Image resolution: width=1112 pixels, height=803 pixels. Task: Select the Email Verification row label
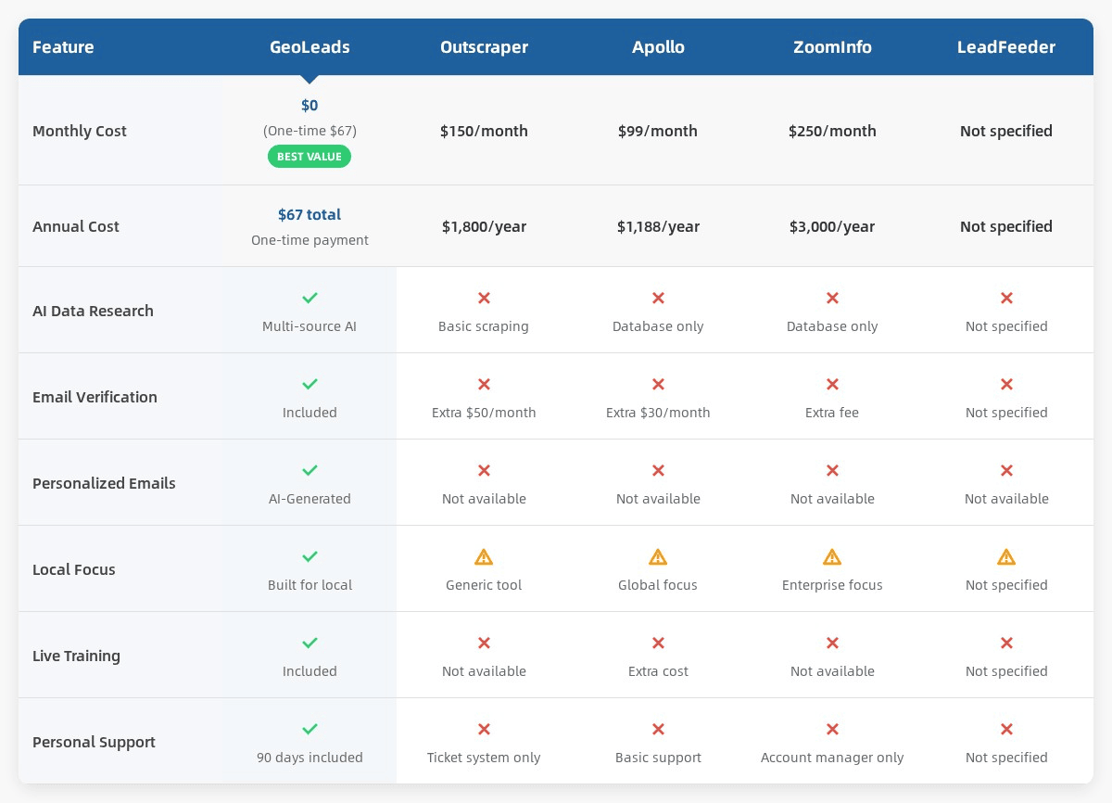[95, 397]
